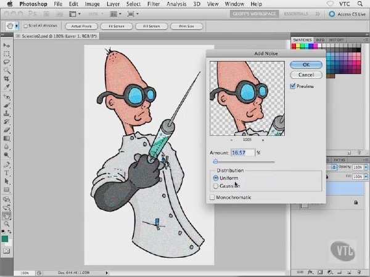370x277 pixels.
Task: Enable Scroll All Windows checkbox
Action: coord(26,26)
